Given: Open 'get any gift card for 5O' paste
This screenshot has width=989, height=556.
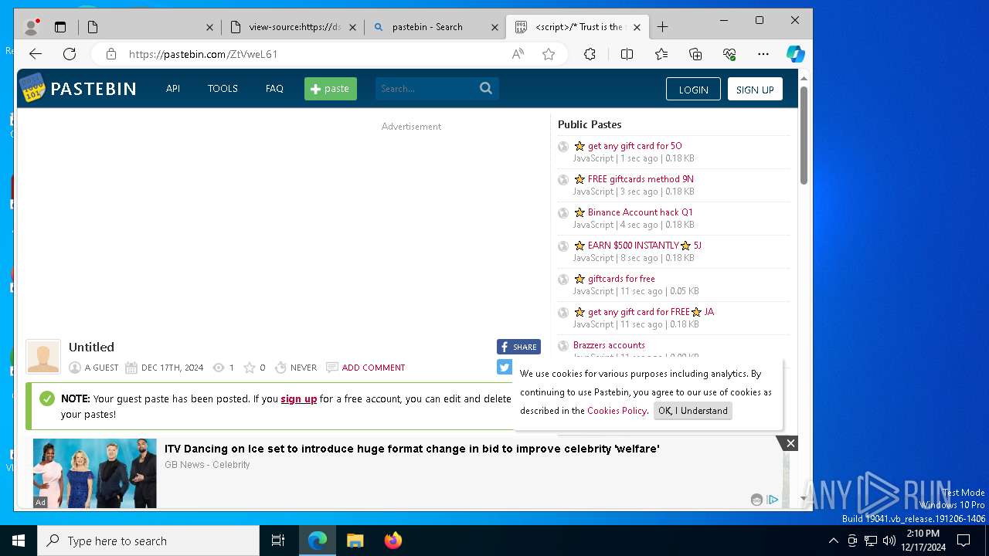Looking at the screenshot, I should point(634,145).
